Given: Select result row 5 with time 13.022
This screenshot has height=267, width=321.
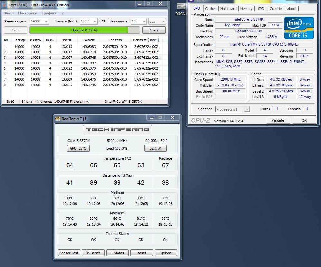Looking at the screenshot, I should [82, 68].
